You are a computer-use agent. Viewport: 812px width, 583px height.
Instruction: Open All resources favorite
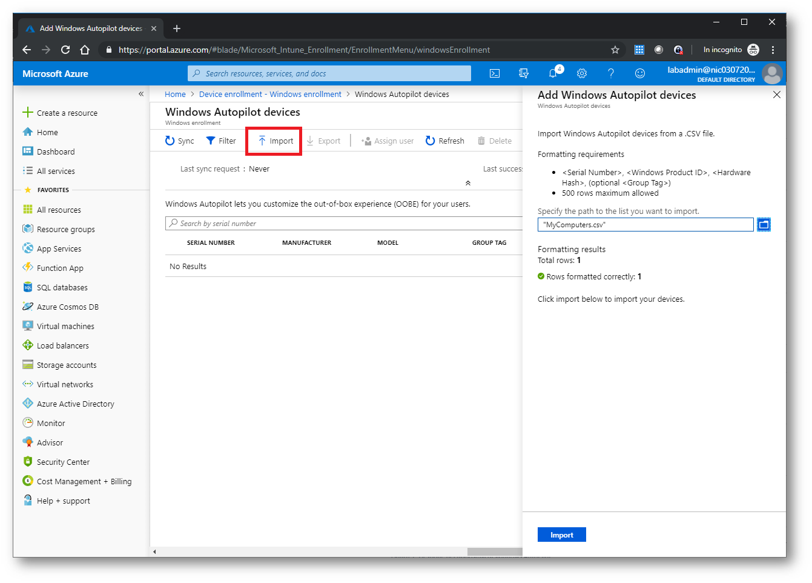(52, 210)
